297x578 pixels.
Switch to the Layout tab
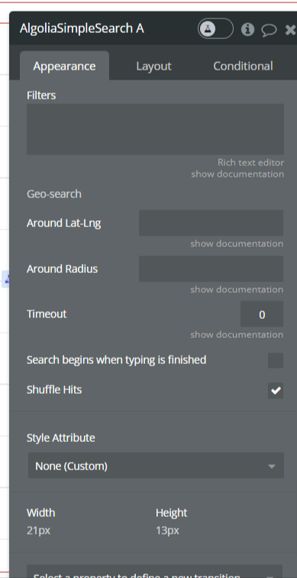153,66
